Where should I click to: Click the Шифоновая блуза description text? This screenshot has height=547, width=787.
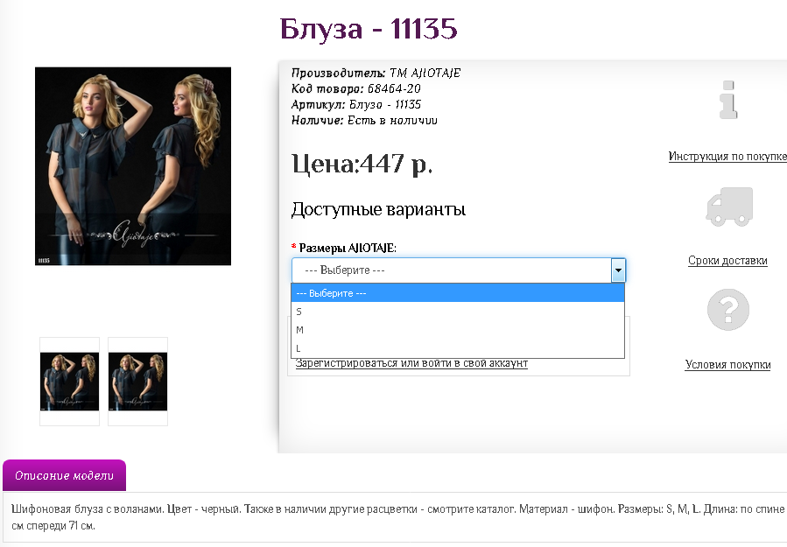coord(397,517)
